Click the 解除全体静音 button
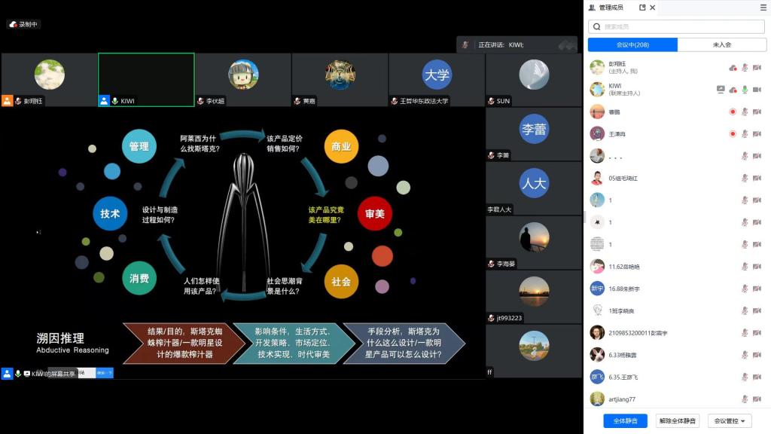Viewport: 771px width, 434px height. coord(678,420)
